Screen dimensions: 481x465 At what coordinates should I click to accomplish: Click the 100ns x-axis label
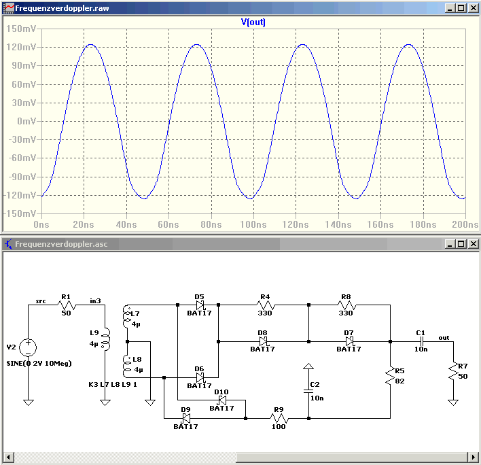tap(253, 224)
